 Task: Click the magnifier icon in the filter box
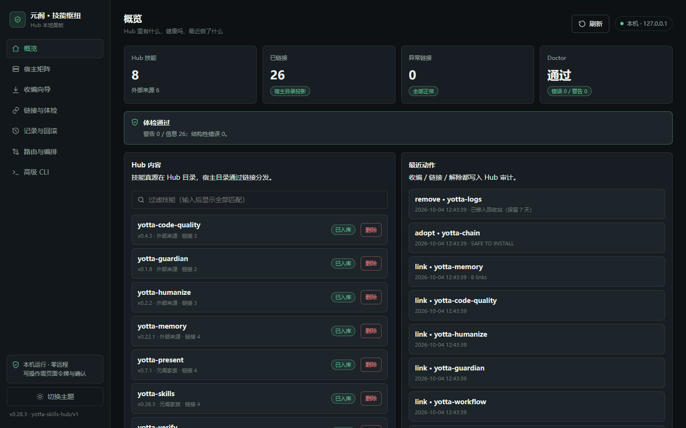[x=141, y=200]
